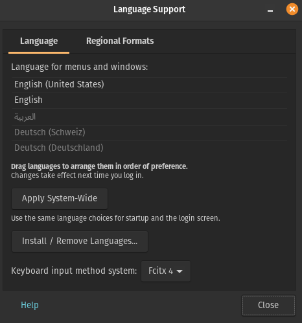
Task: Click the 'Changes take effect next time' text
Action: 77,175
